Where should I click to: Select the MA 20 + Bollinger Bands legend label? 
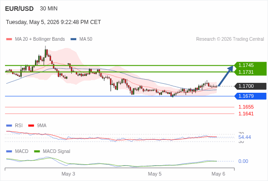point(40,39)
